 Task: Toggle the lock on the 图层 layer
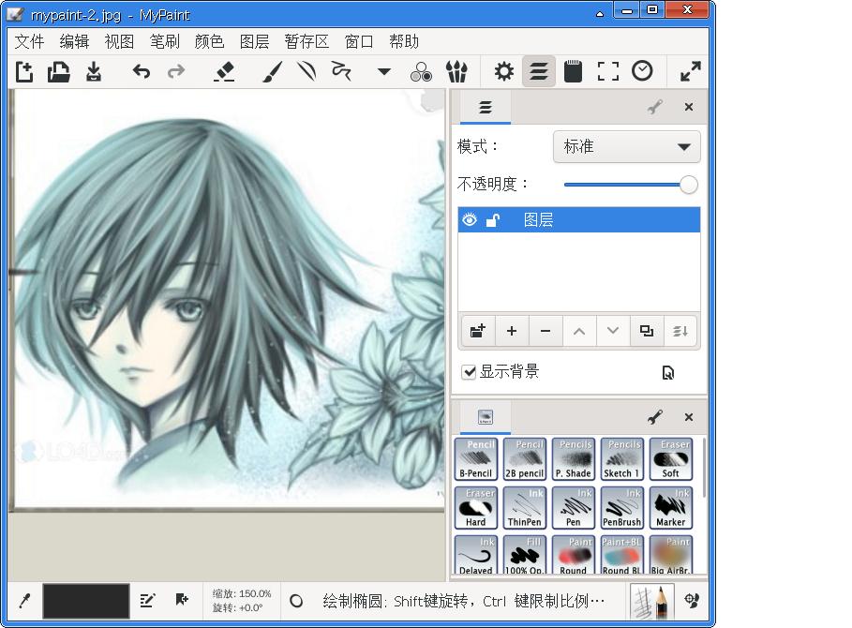493,220
